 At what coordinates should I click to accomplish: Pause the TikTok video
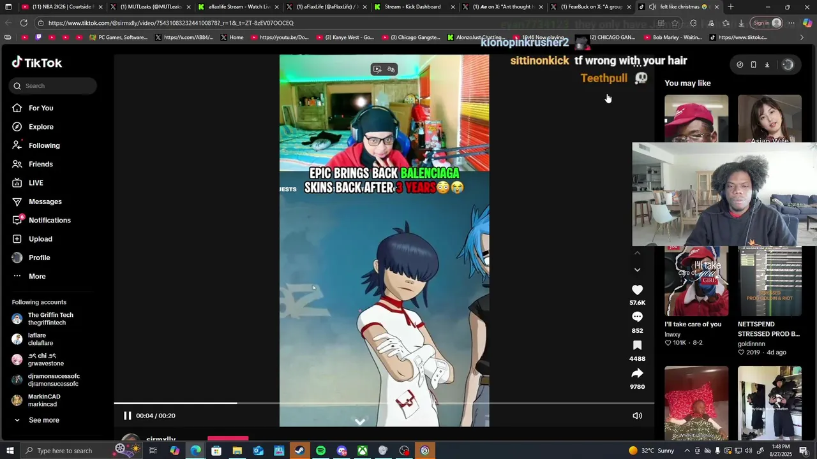(x=127, y=416)
